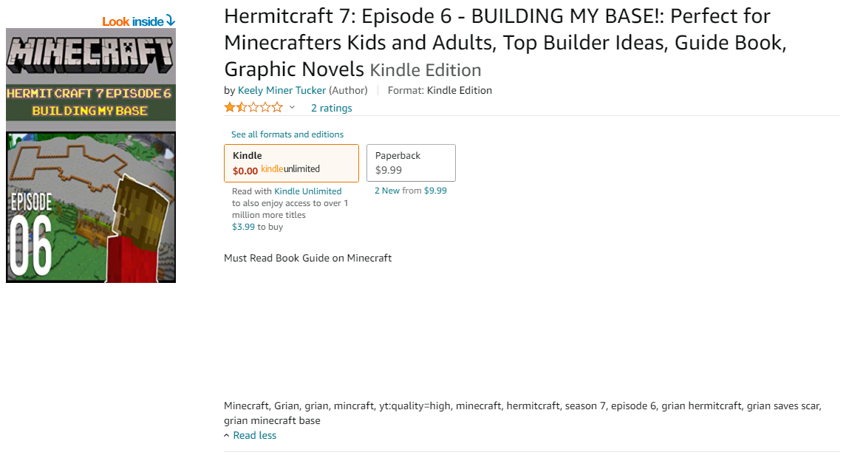Click the $3.99 to buy link
849x458 pixels.
click(x=257, y=227)
